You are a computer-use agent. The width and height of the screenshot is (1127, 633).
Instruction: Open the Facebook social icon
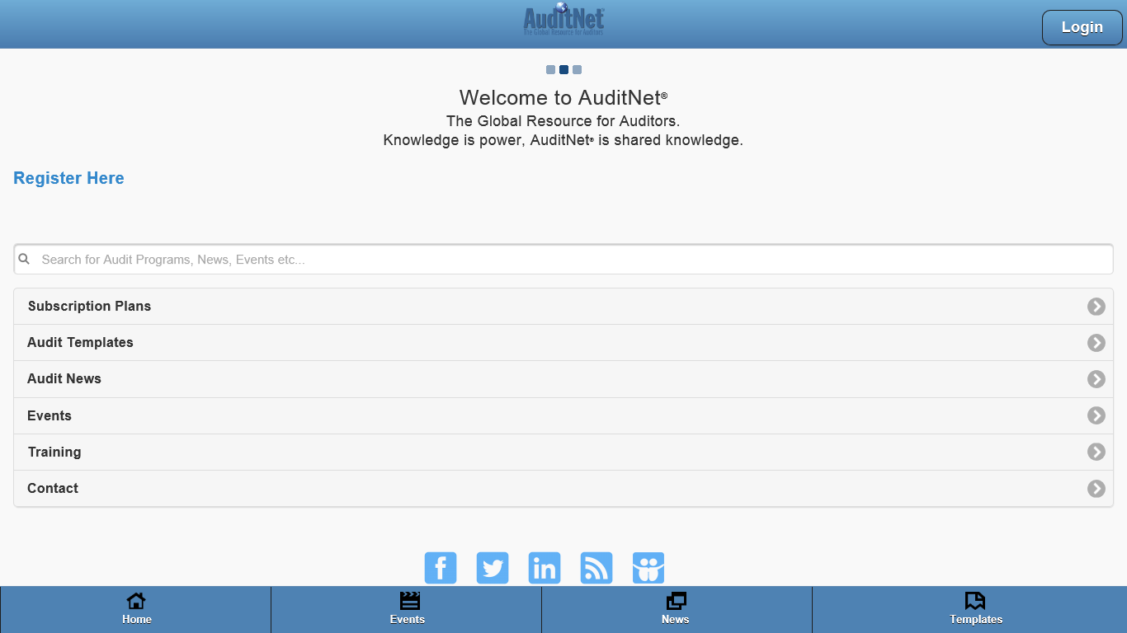(x=441, y=568)
